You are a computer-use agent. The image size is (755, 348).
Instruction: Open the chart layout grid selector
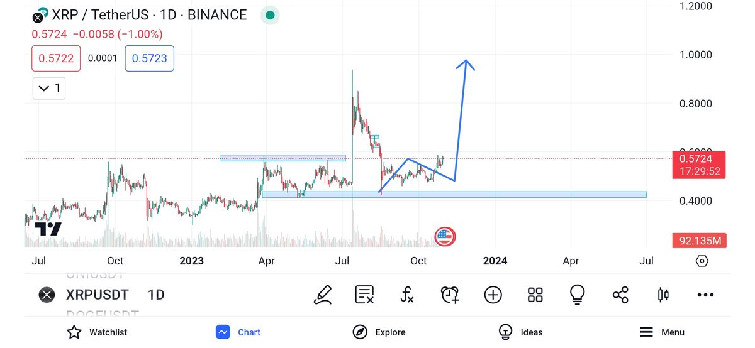pyautogui.click(x=535, y=295)
